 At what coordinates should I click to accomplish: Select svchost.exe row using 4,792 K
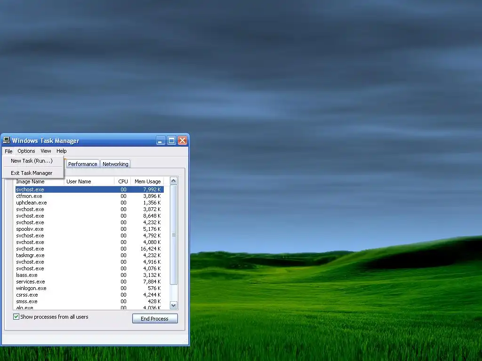[x=89, y=236]
